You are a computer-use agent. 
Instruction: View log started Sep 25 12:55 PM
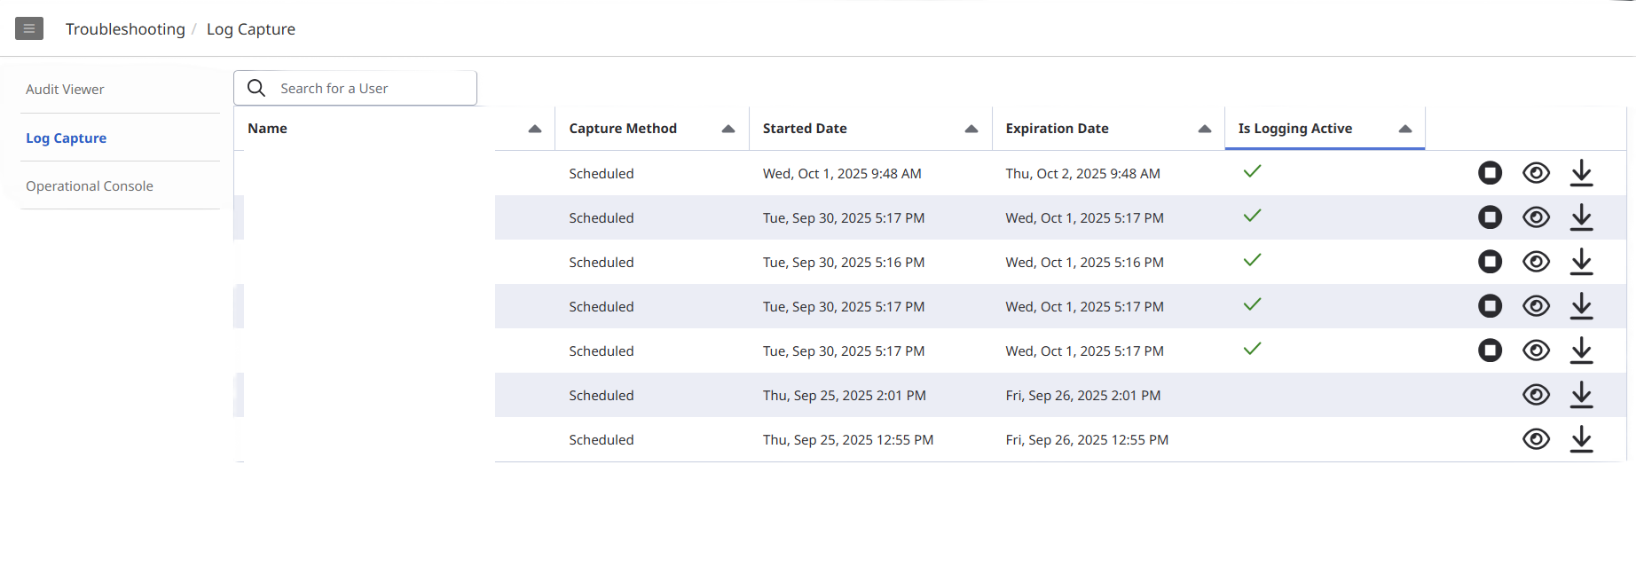click(x=1536, y=439)
